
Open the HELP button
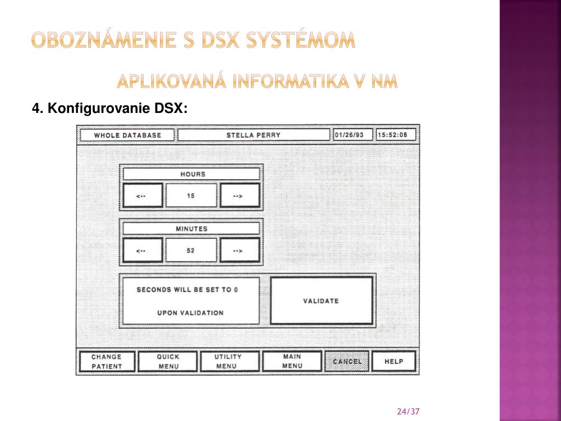click(394, 362)
